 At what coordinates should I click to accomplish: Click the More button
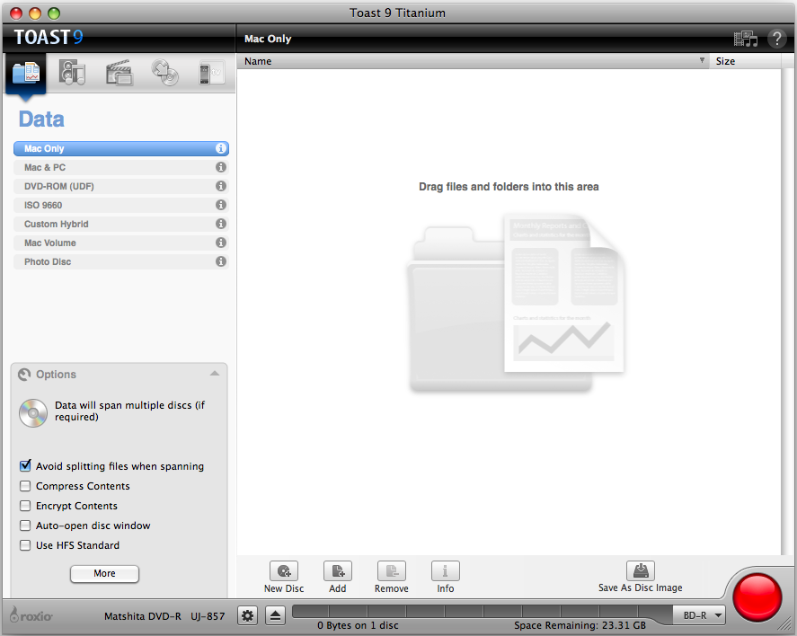[x=105, y=573]
